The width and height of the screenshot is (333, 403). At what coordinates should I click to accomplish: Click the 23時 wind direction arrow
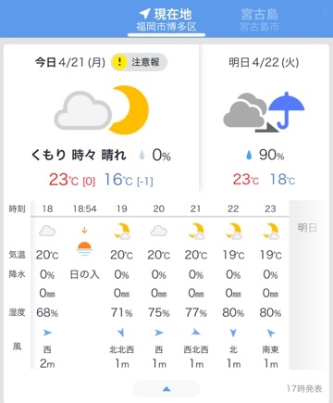pos(271,333)
